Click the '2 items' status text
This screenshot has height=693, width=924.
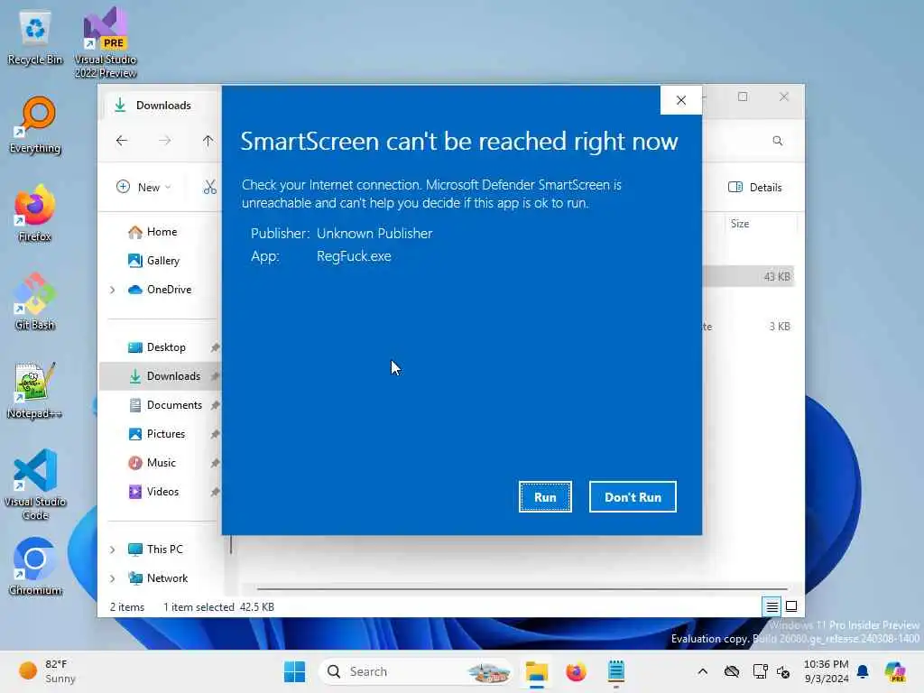point(126,607)
